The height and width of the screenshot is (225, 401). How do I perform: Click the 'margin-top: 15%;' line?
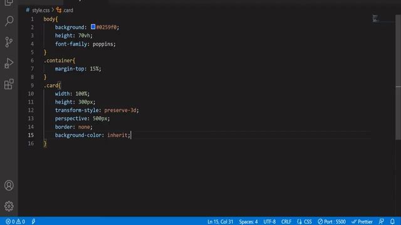coord(78,69)
